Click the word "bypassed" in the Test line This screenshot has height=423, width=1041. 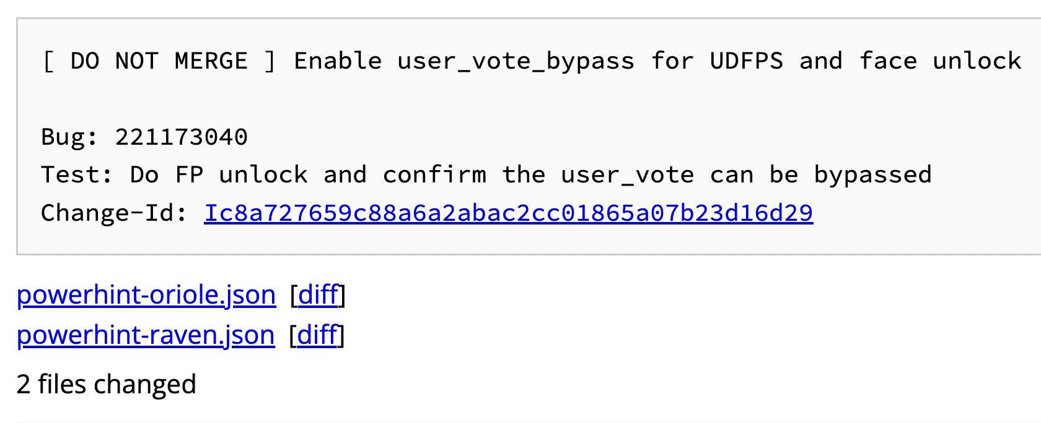pos(872,175)
